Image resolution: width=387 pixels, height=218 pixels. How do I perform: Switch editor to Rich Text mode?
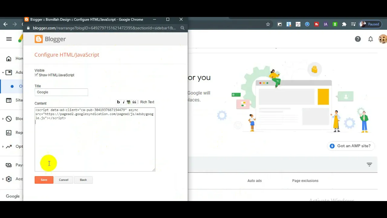click(x=147, y=102)
